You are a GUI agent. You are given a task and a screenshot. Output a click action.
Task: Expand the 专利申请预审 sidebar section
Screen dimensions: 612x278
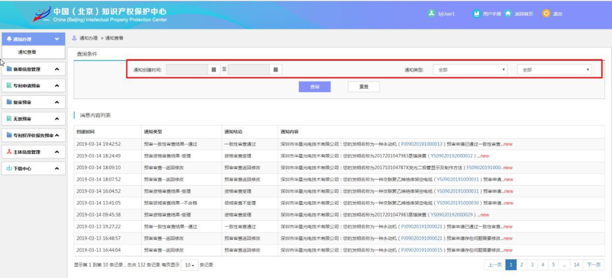click(57, 85)
